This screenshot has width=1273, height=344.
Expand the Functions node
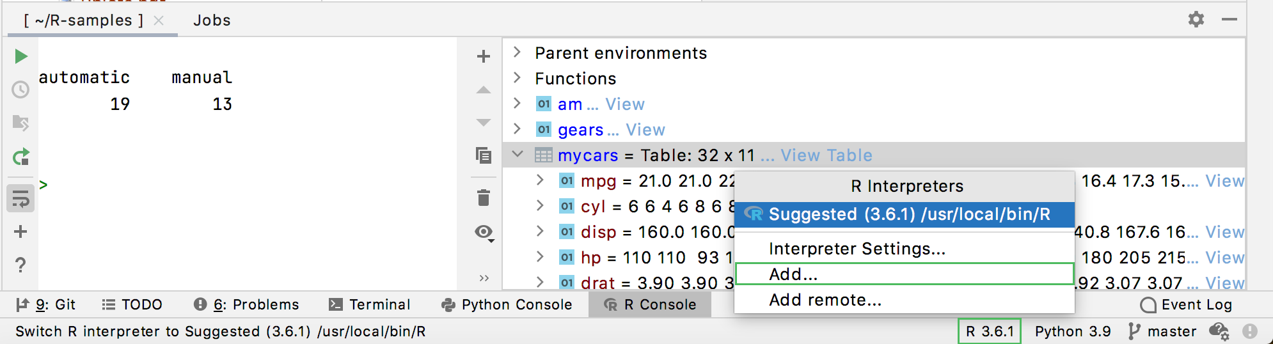coord(518,78)
